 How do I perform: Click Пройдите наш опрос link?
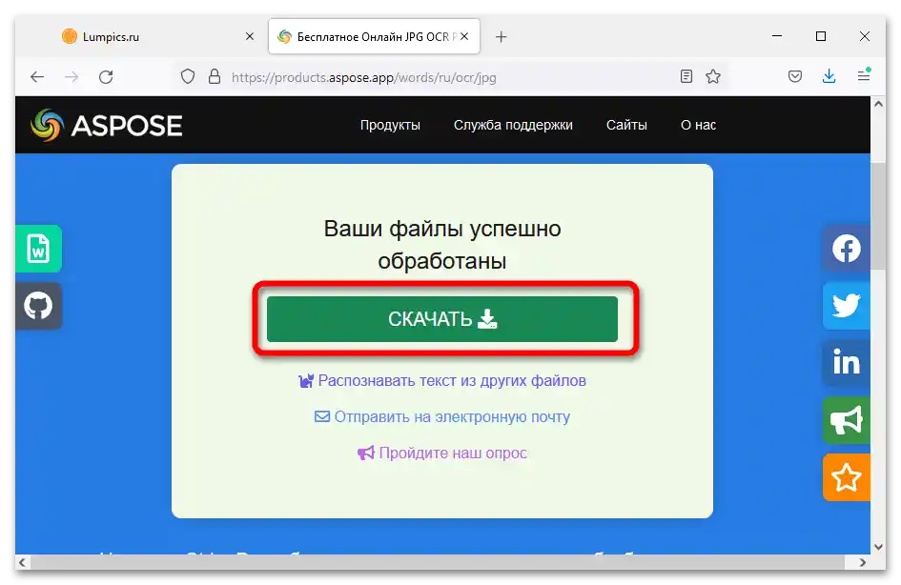coord(442,453)
